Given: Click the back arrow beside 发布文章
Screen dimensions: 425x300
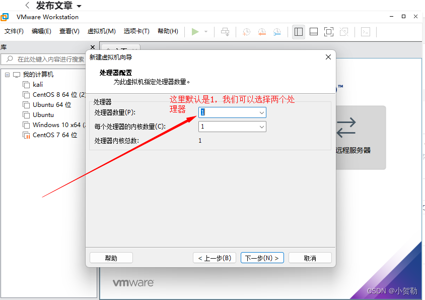Looking at the screenshot, I should [x=27, y=5].
